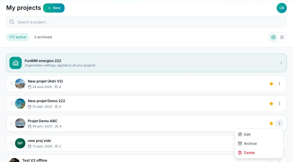Expand the FunBIM energies 222 chevron
This screenshot has width=293, height=162.
[x=281, y=63]
